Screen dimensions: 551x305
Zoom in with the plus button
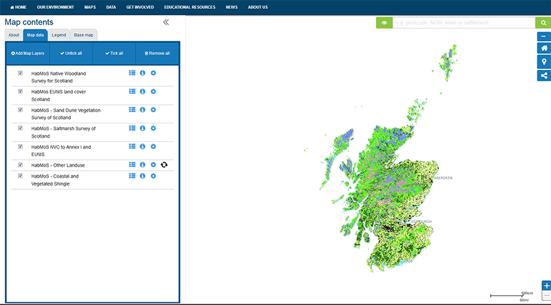546,285
